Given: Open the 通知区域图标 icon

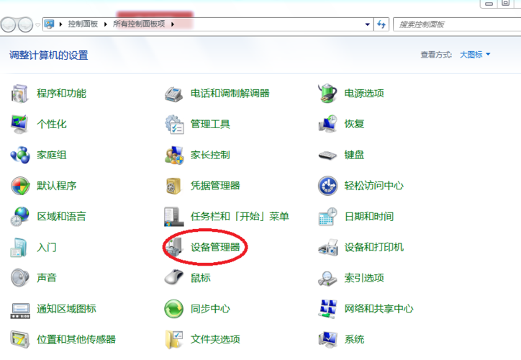Looking at the screenshot, I should (x=20, y=310).
